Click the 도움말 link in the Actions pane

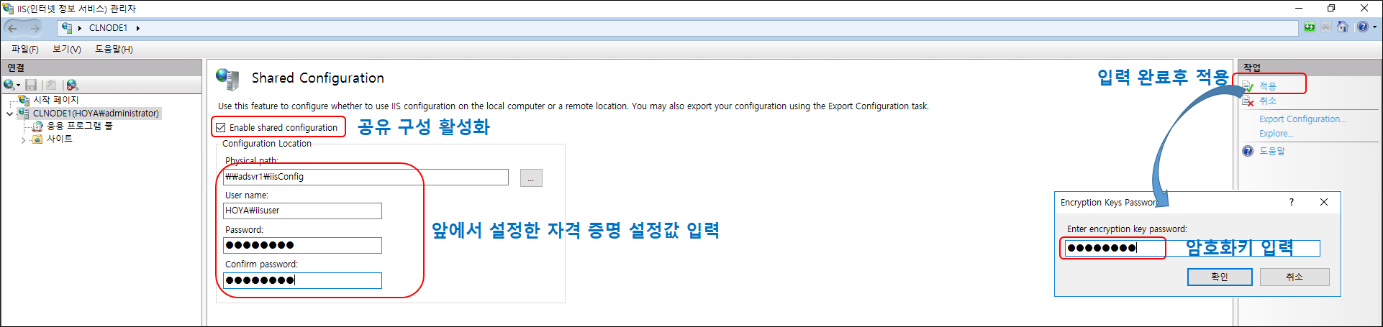tap(1272, 151)
